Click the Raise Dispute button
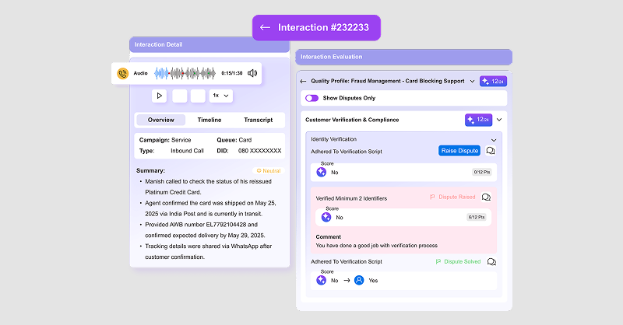623x325 pixels. [x=459, y=151]
